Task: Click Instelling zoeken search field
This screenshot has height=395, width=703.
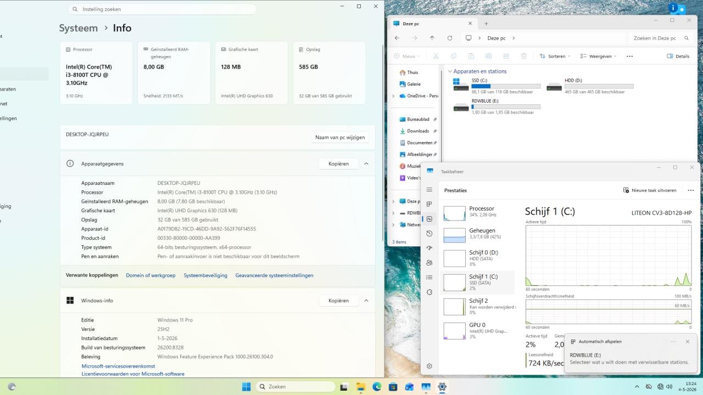Action: click(163, 9)
